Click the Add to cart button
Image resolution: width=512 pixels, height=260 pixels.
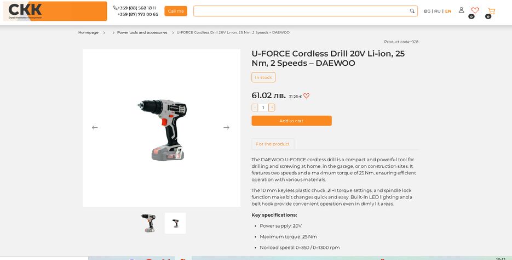[x=291, y=121]
